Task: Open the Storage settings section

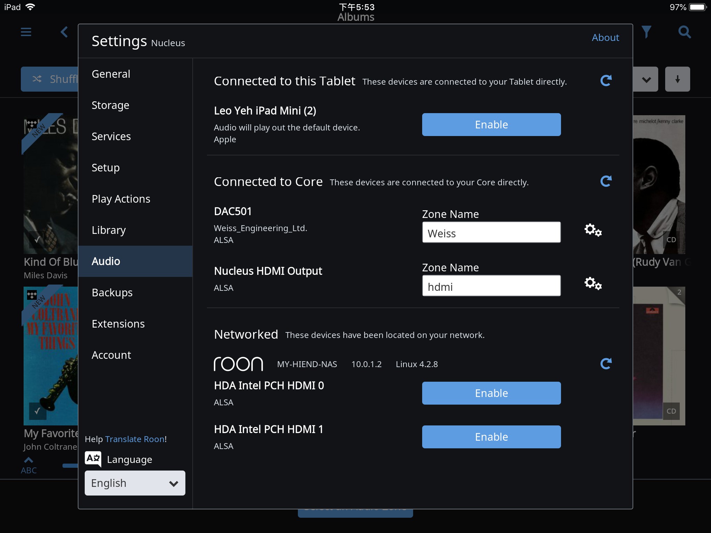Action: click(x=135, y=105)
